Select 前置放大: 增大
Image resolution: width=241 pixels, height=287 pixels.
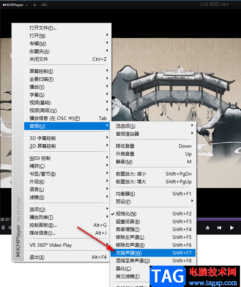153,182
